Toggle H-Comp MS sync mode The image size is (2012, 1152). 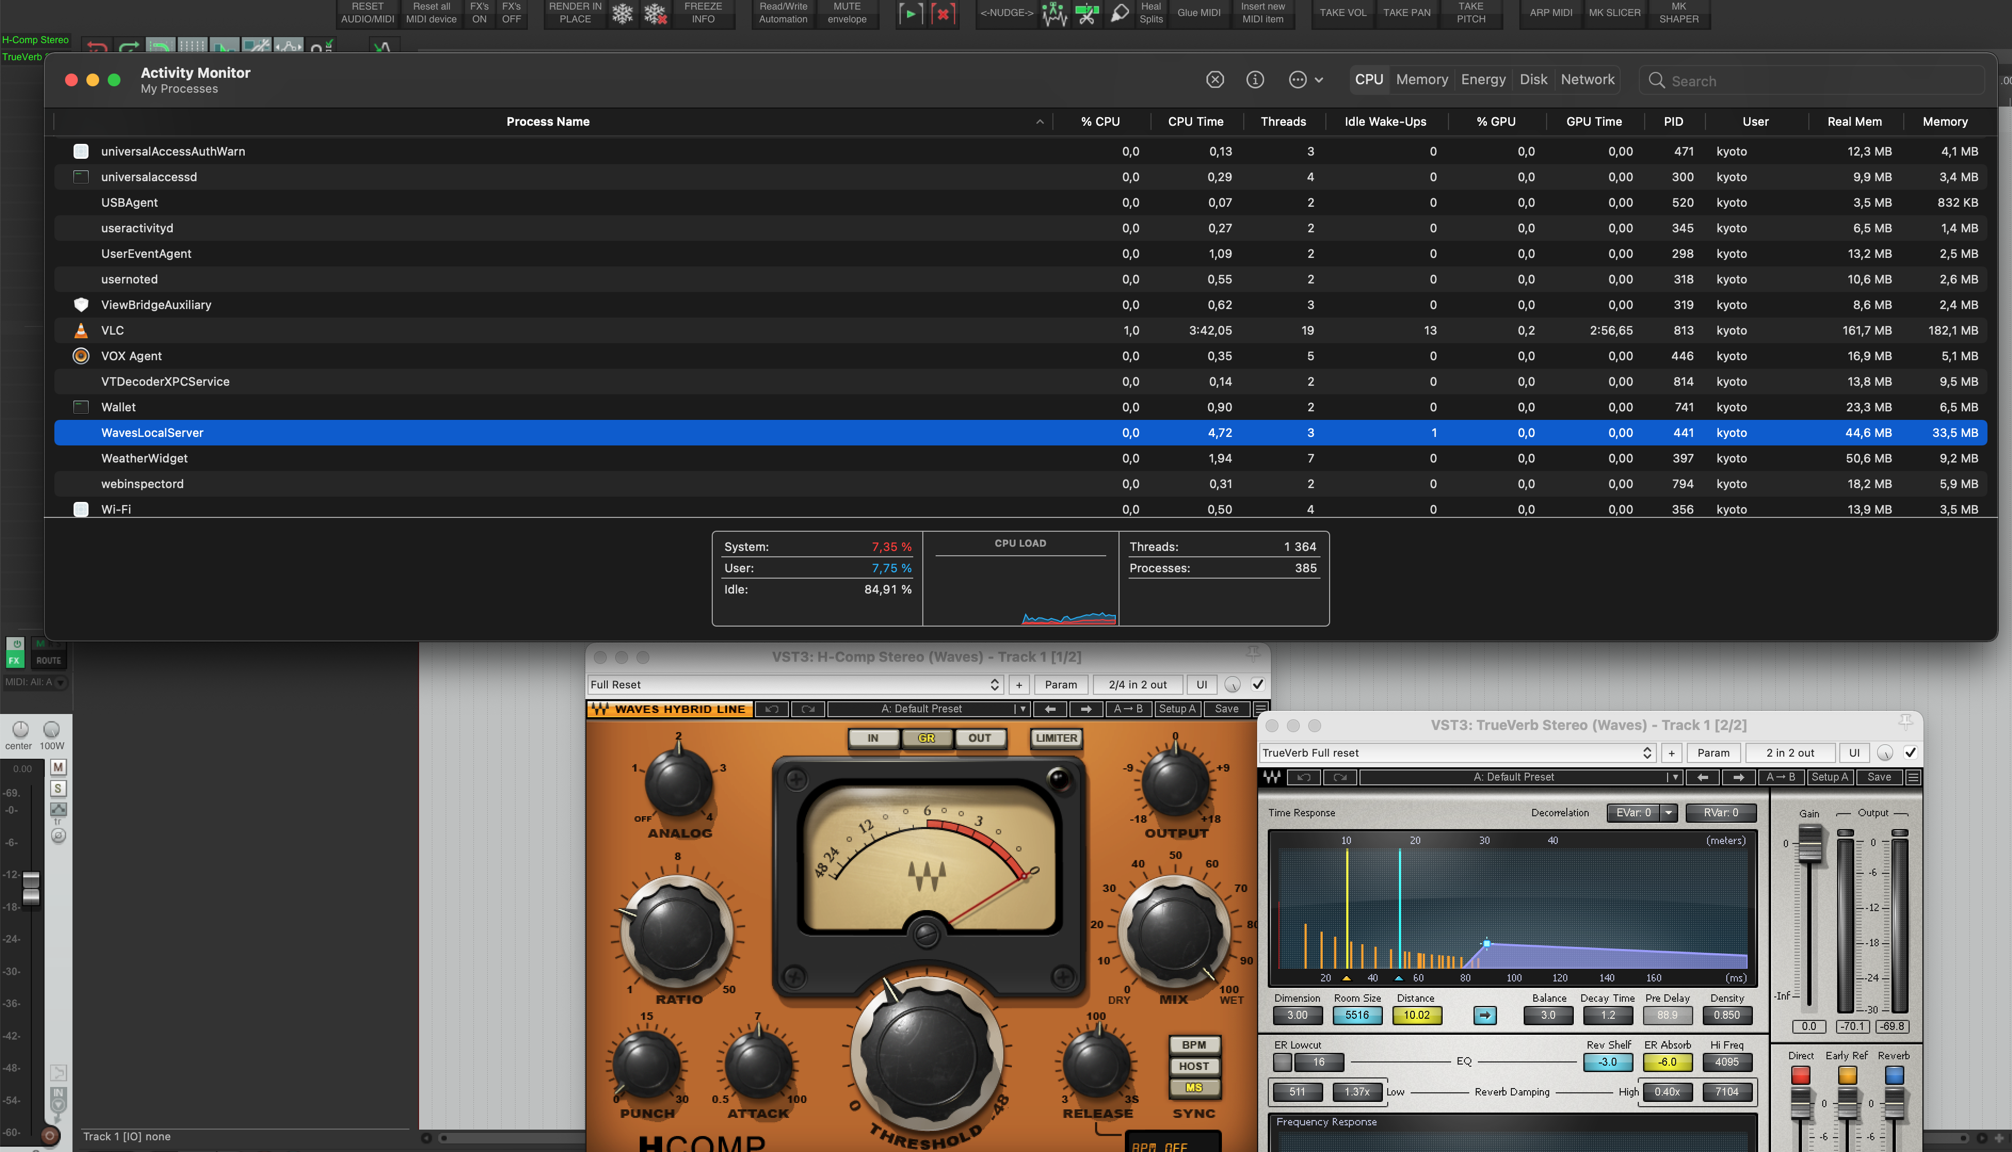pos(1194,1088)
